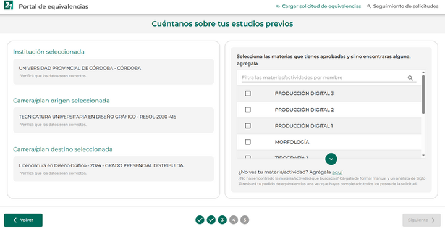Viewport: 445px width, 229px height.
Task: Click the Siguiente button
Action: point(422,220)
